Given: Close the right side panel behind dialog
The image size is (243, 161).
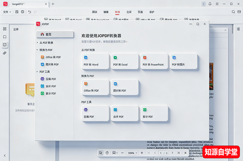Looking at the screenshot, I should tap(225, 30).
